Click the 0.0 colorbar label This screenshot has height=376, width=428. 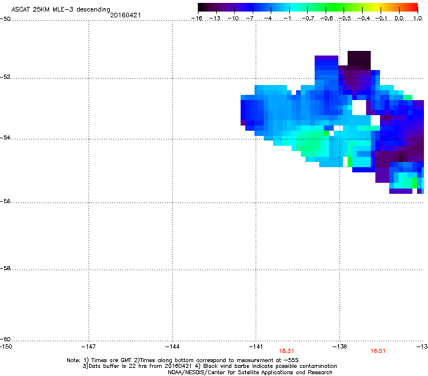pyautogui.click(x=399, y=19)
